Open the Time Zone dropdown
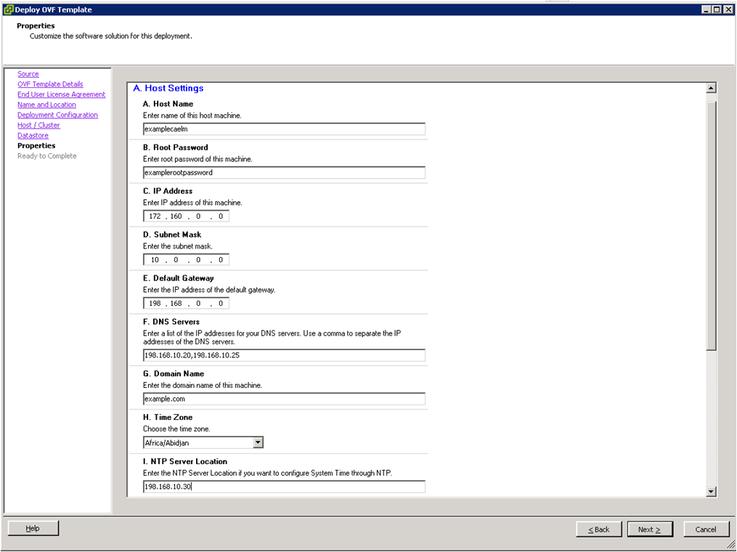Image resolution: width=737 pixels, height=552 pixels. click(258, 442)
